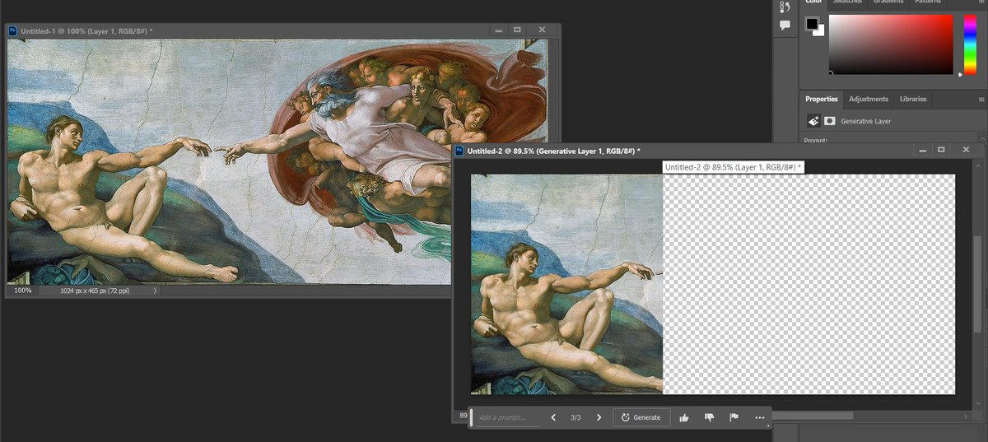Click the Photoshop icon in Untitled-2 title

pyautogui.click(x=459, y=151)
